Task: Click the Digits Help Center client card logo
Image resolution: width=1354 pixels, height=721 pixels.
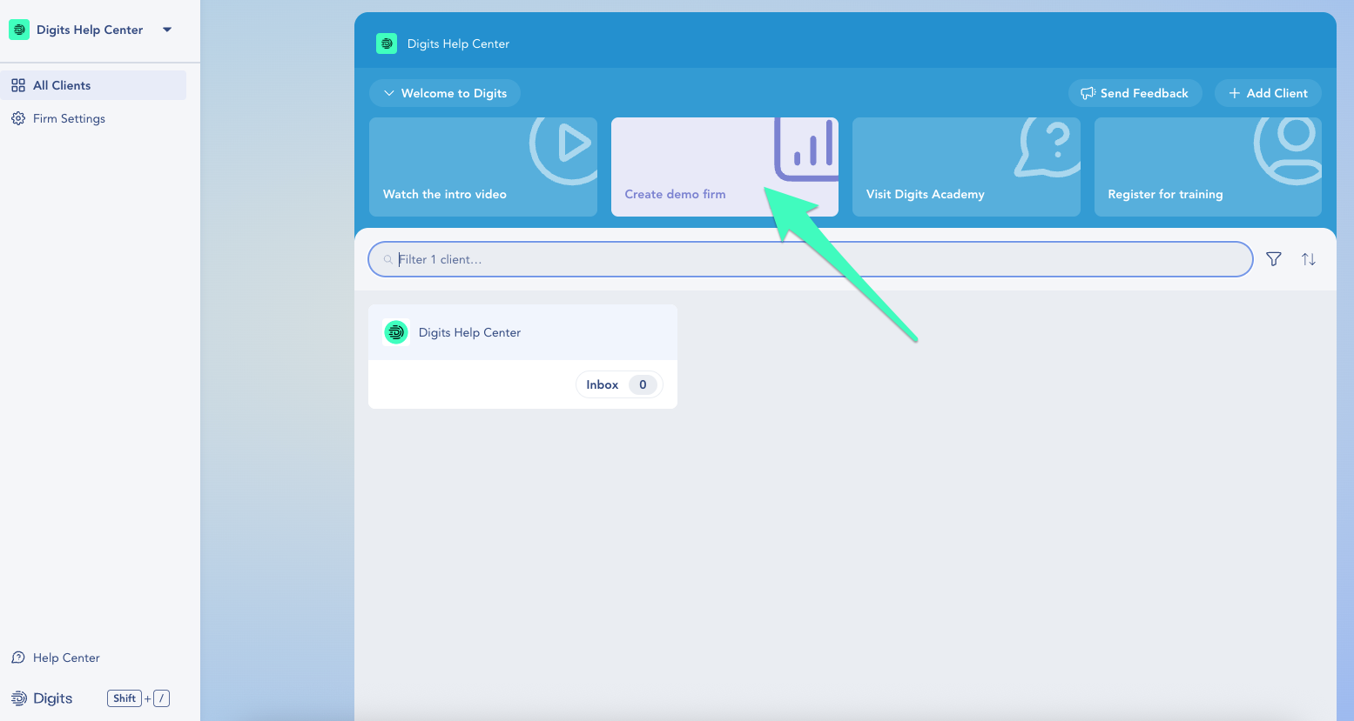Action: pyautogui.click(x=396, y=332)
